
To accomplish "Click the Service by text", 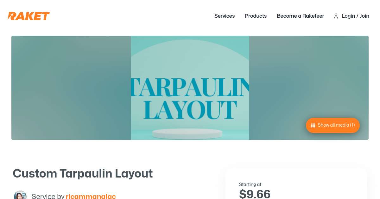I will click(x=48, y=196).
